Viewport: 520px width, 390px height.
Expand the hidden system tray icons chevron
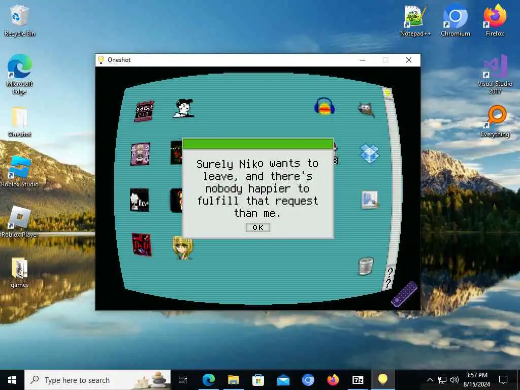click(x=430, y=380)
